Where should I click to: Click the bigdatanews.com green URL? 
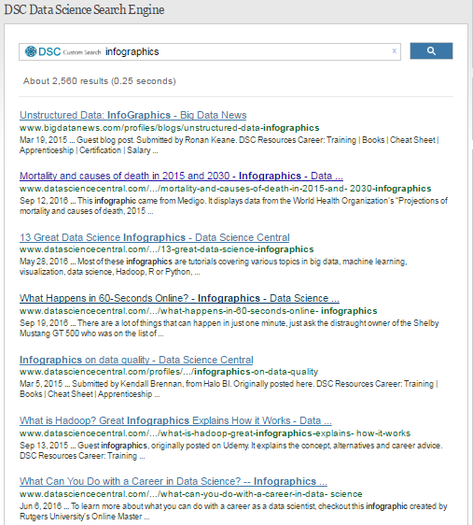coord(169,128)
